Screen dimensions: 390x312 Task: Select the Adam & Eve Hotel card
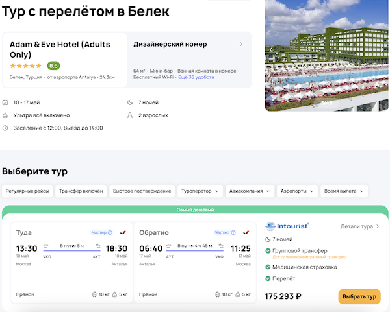(61, 60)
